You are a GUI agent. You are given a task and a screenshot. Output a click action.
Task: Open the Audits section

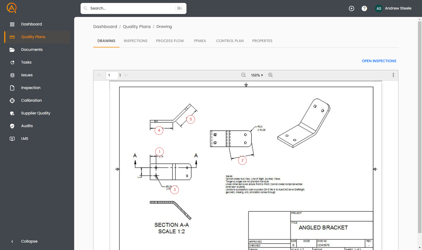[x=37, y=126]
